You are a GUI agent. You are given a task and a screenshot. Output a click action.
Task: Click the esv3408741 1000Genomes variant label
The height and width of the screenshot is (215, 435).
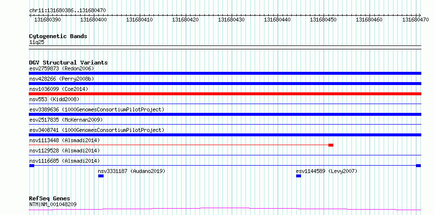pos(97,130)
